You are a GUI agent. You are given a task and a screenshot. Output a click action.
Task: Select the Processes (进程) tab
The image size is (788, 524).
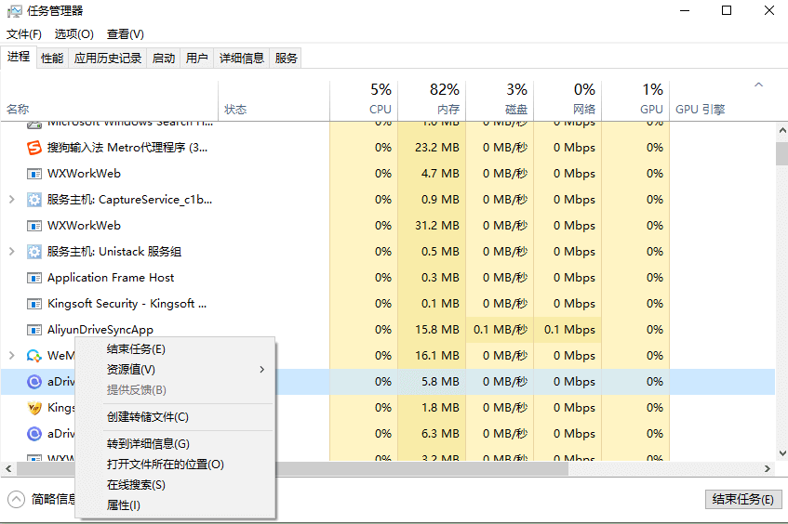[x=19, y=57]
